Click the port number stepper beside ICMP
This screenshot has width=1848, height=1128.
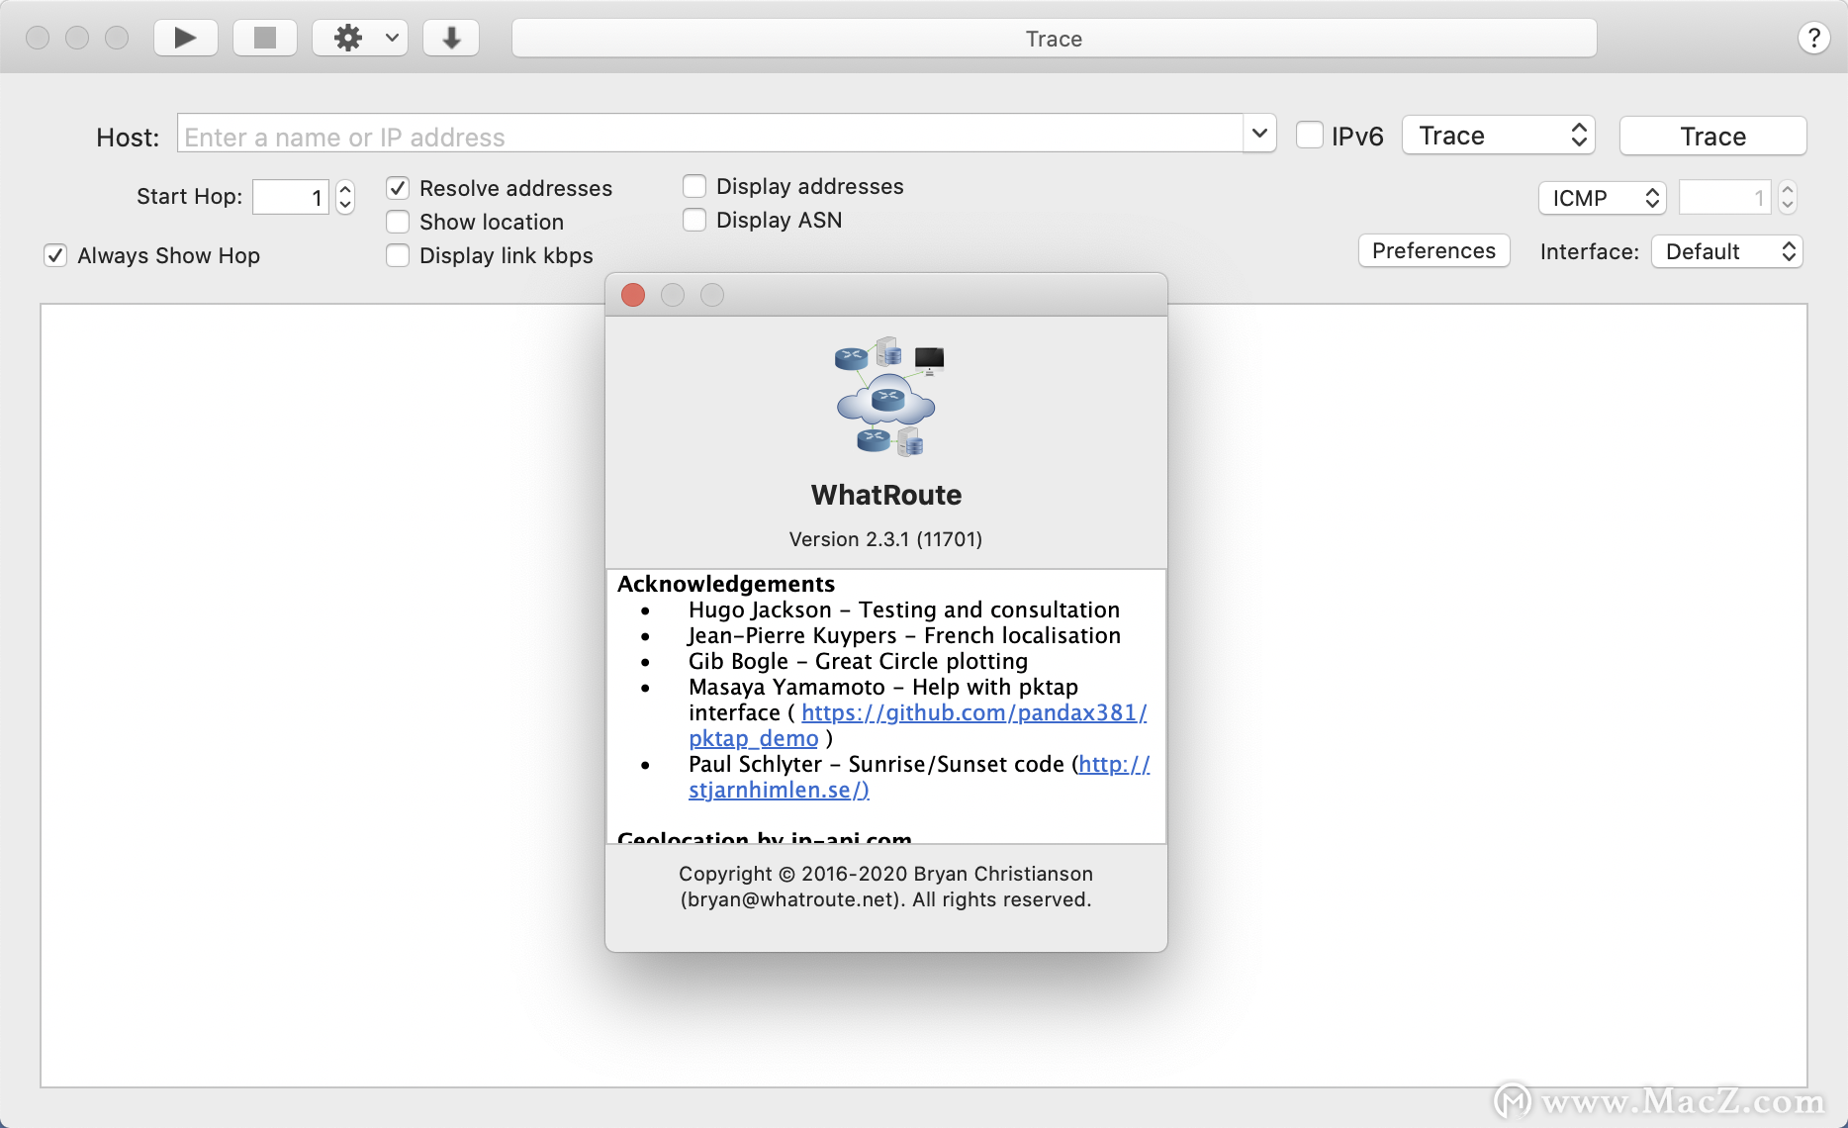tap(1788, 198)
